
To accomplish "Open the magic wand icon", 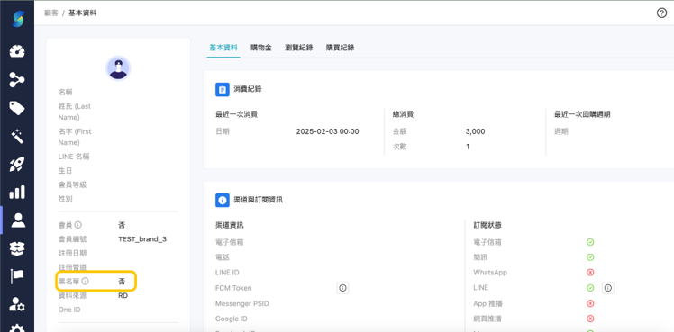I will 17,137.
